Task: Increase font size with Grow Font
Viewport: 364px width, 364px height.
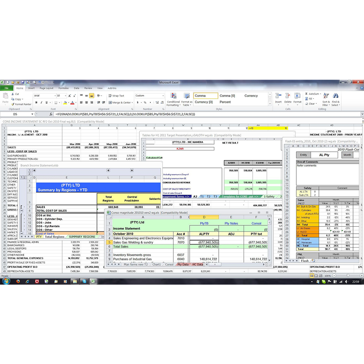Action: [x=70, y=96]
